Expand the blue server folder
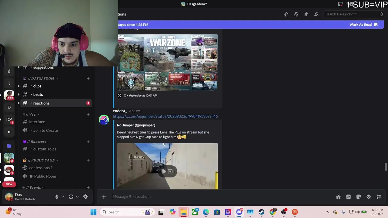Screen dimensions: 388x218 point(9,146)
